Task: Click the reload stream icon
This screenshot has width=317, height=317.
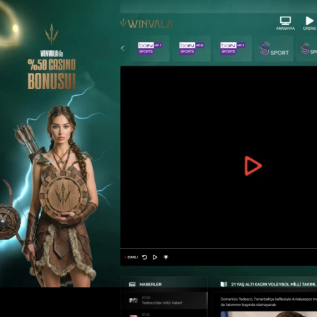Action: click(x=145, y=257)
